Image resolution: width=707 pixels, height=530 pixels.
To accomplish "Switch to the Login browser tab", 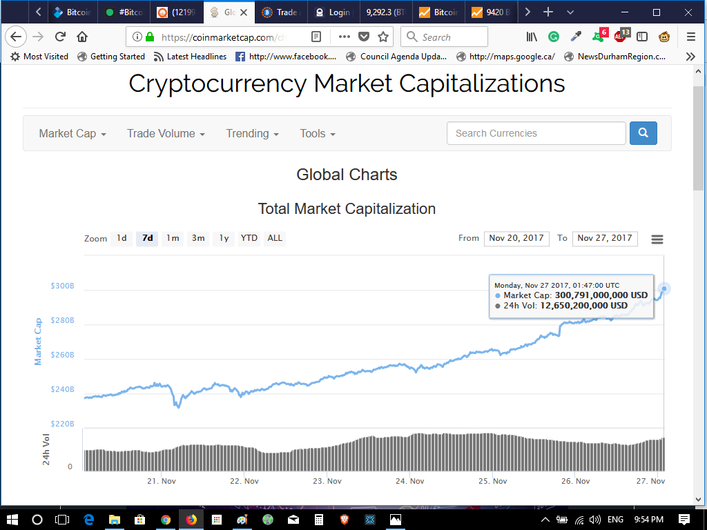I will [333, 12].
